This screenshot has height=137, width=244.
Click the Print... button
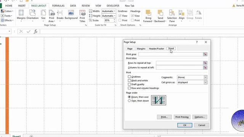[x=164, y=117]
